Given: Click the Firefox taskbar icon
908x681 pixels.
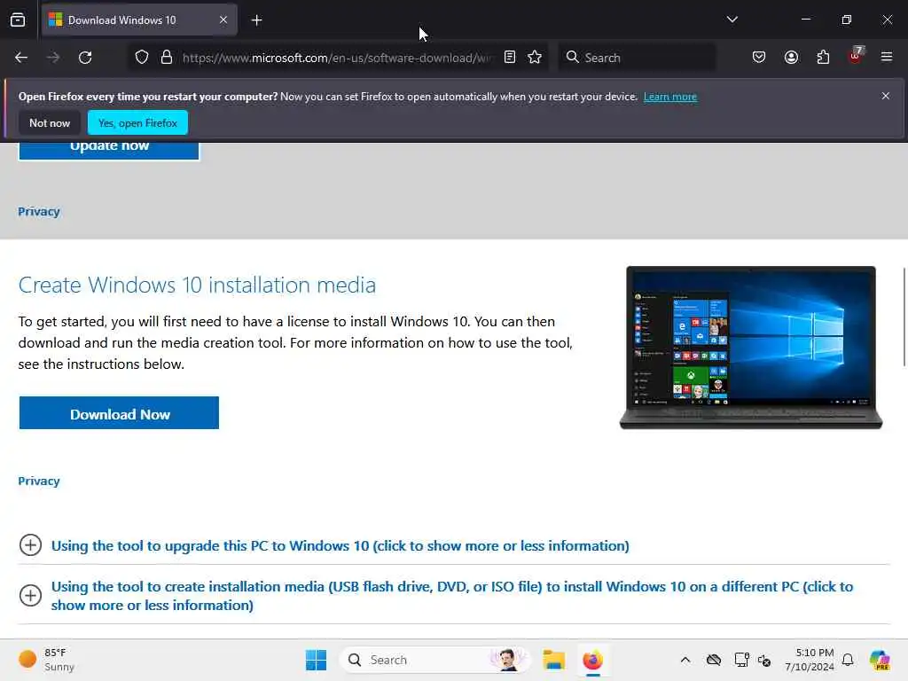Looking at the screenshot, I should (x=592, y=660).
